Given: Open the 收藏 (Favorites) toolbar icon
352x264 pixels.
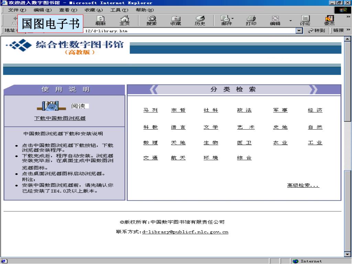Looking at the screenshot, I should (176, 20).
